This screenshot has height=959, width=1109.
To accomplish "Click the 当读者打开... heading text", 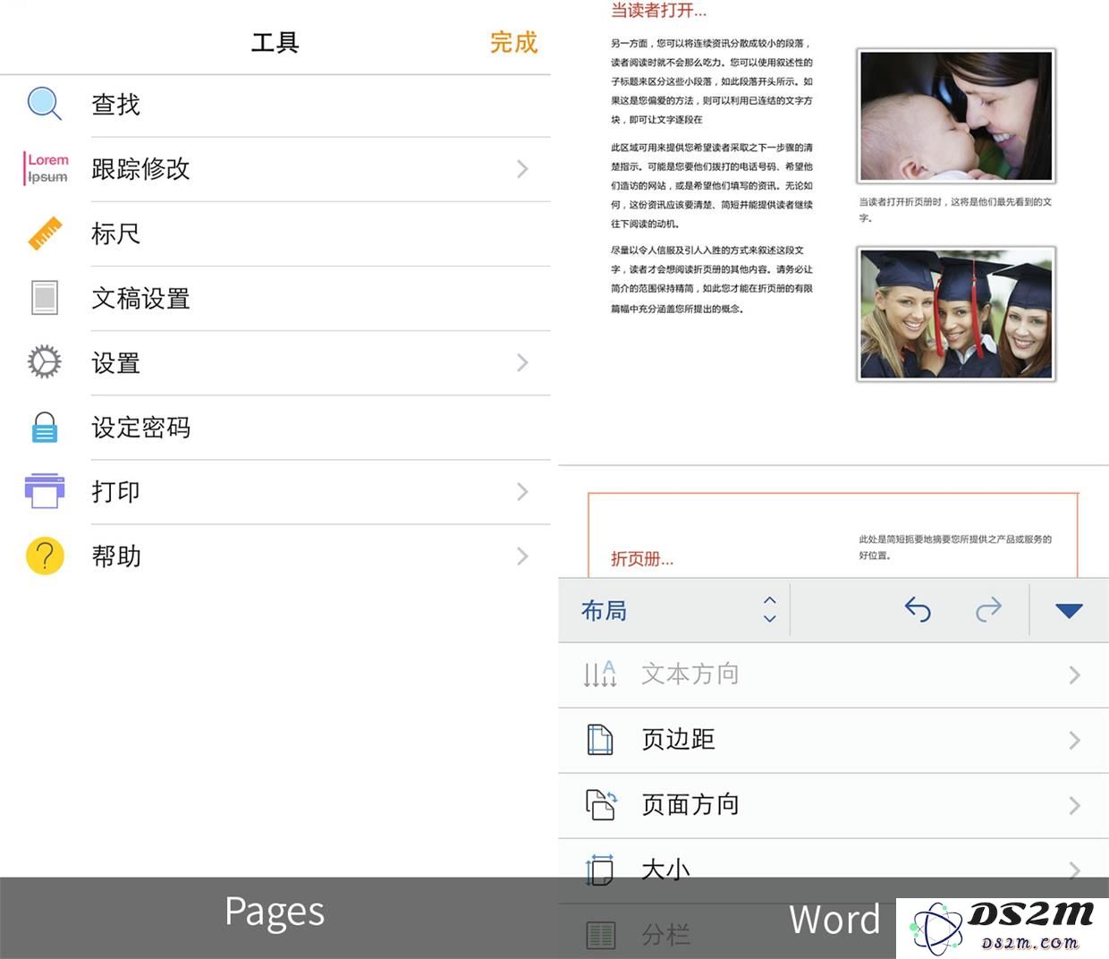I will pos(658,11).
